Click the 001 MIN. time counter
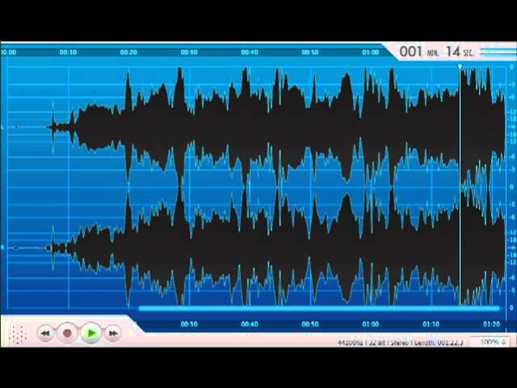 419,52
